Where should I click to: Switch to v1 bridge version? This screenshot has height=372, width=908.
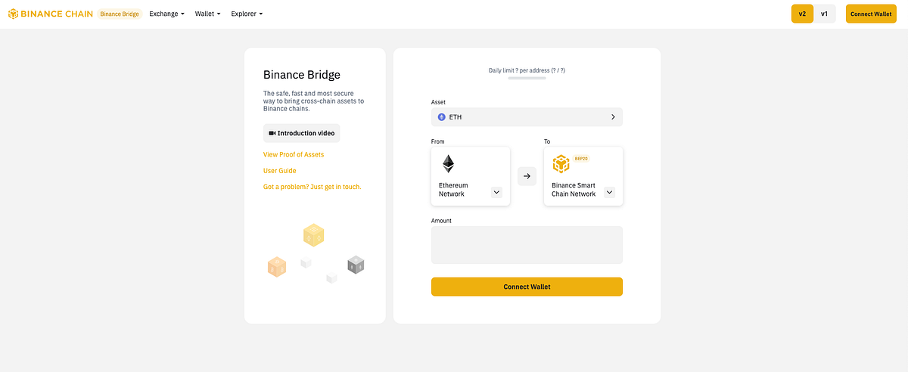(x=824, y=14)
